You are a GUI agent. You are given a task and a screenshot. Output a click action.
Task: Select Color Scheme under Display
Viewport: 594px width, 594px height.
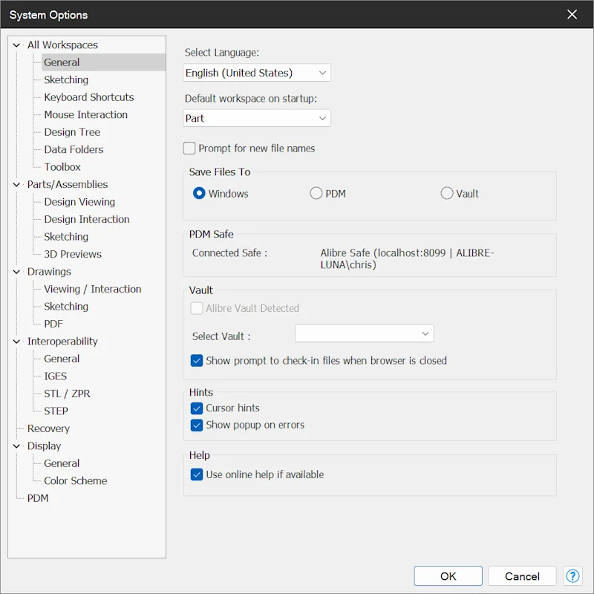click(x=76, y=480)
